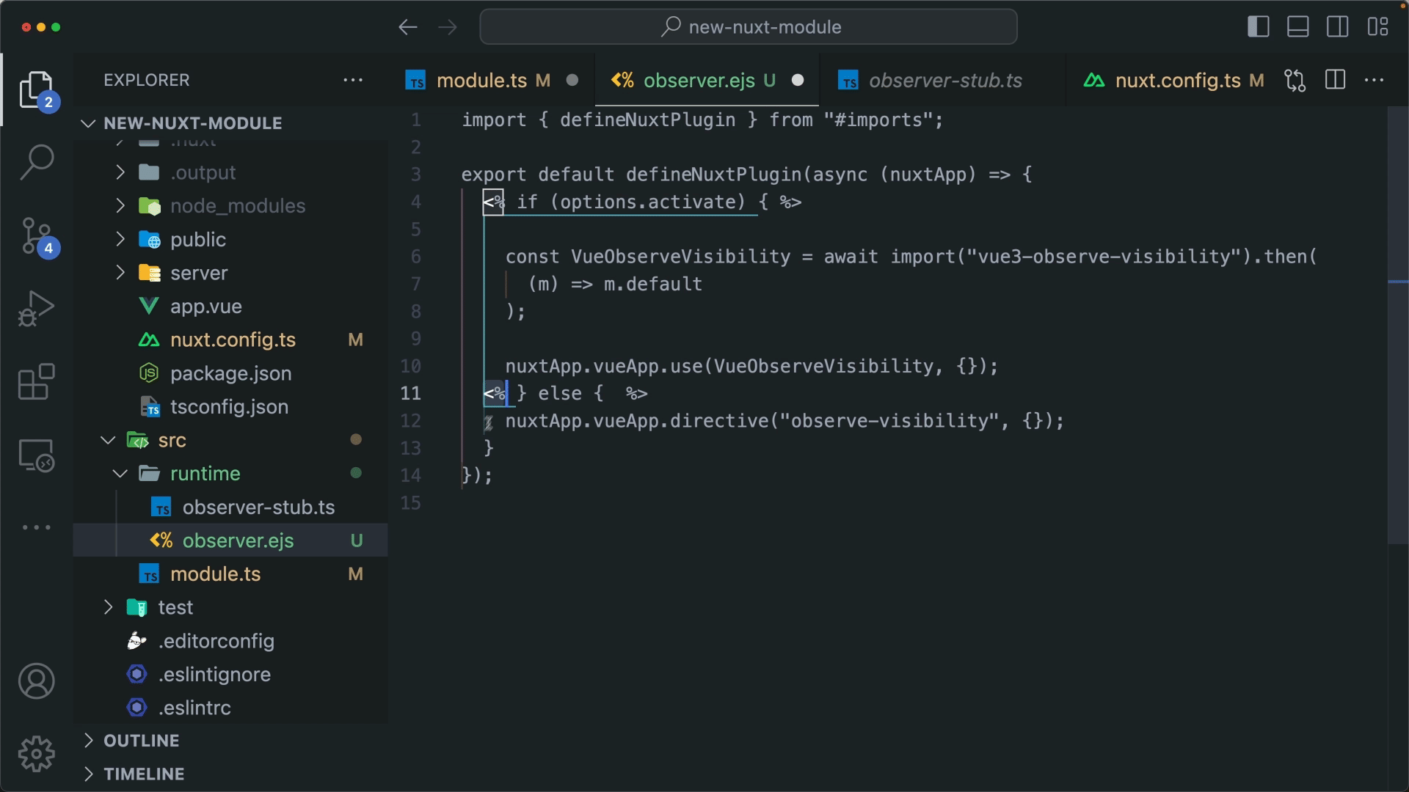Viewport: 1409px width, 792px height.
Task: Click line number 11 in the gutter
Action: (411, 394)
